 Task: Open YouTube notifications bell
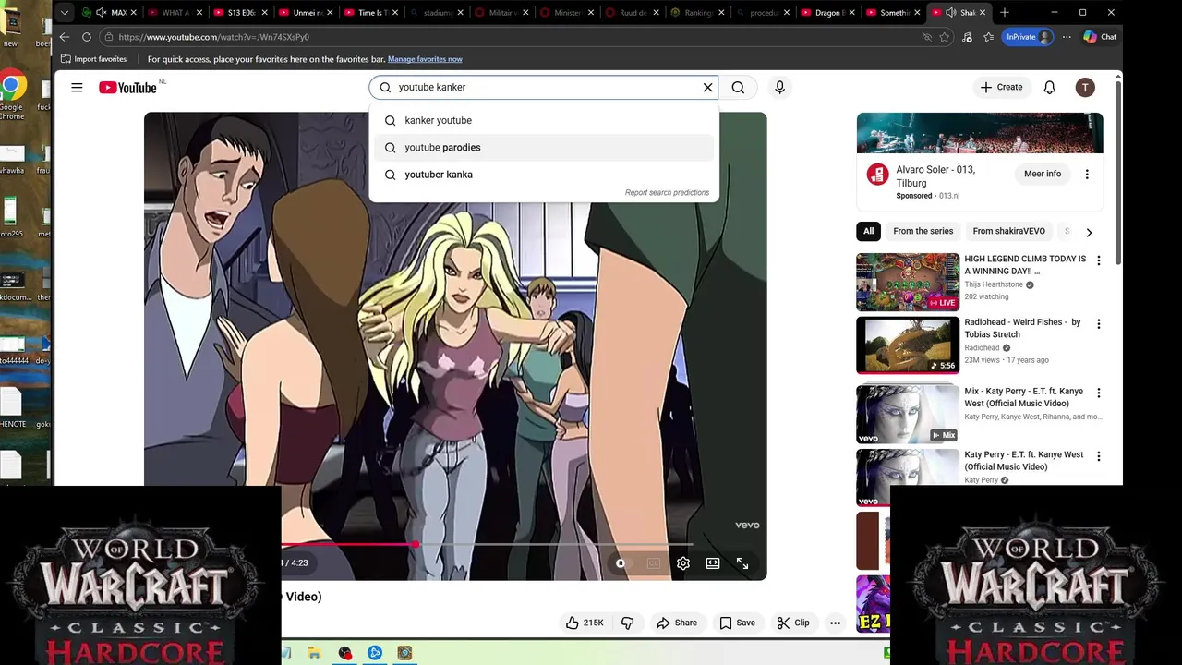pos(1049,88)
